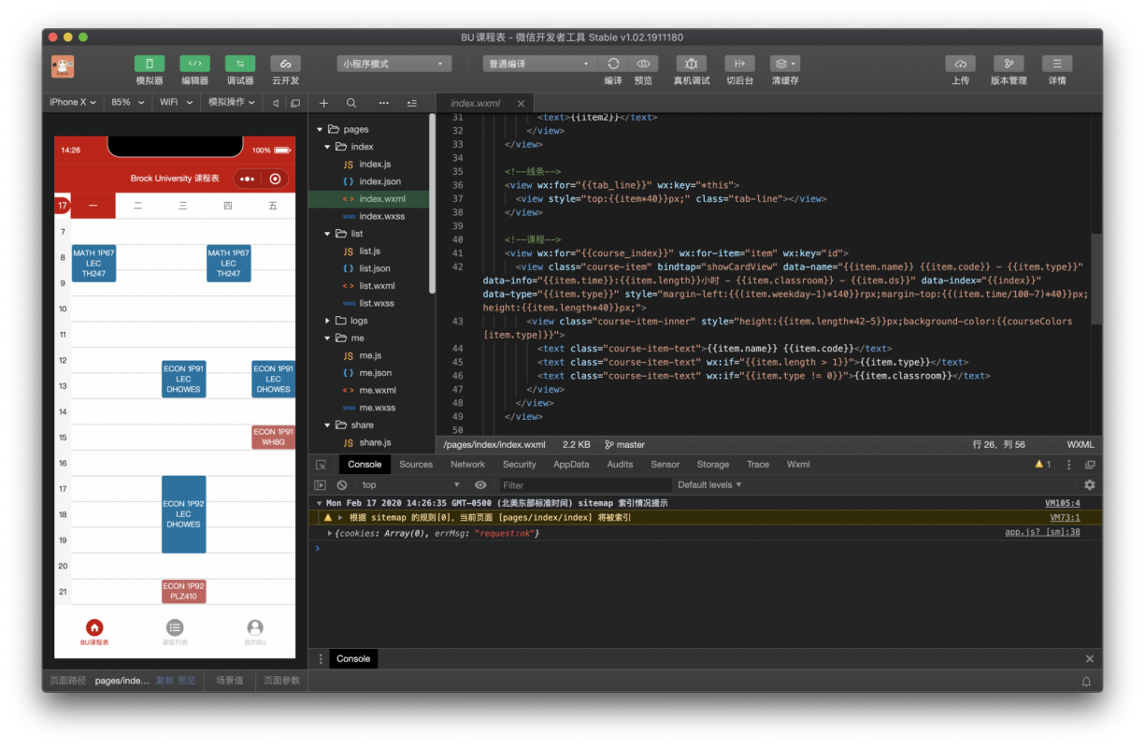The image size is (1145, 748).
Task: Open the iPhone X device dropdown
Action: (x=73, y=102)
